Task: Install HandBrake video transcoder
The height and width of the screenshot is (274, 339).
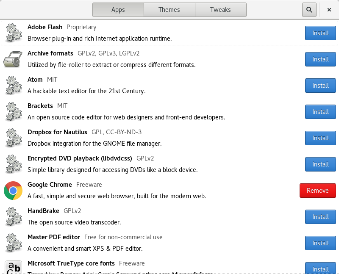Action: 320,217
